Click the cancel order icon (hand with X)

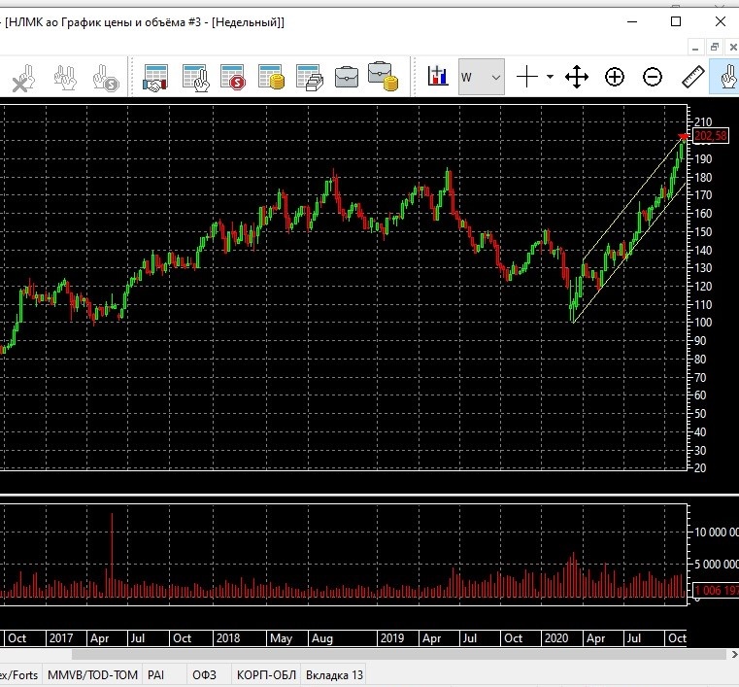tap(23, 78)
